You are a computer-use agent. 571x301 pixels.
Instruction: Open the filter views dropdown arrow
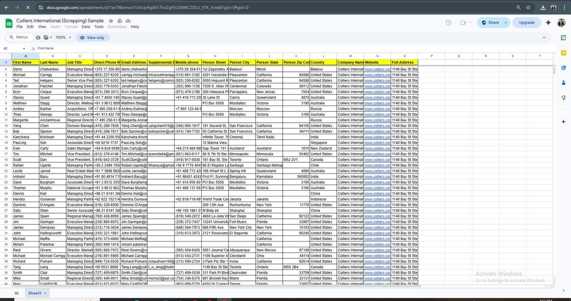[x=51, y=37]
